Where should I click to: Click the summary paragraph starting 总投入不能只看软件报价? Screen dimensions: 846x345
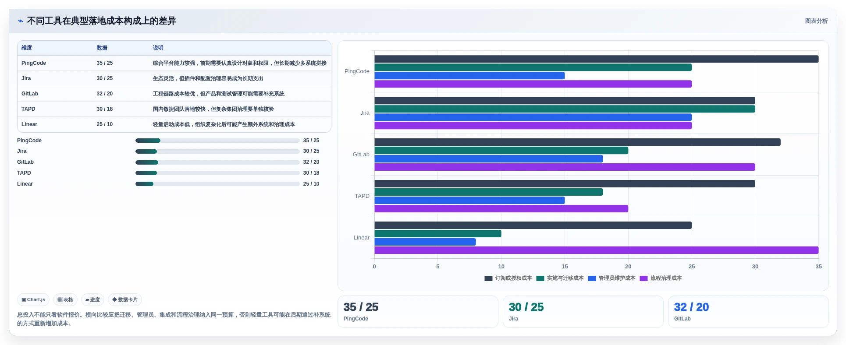(x=174, y=319)
